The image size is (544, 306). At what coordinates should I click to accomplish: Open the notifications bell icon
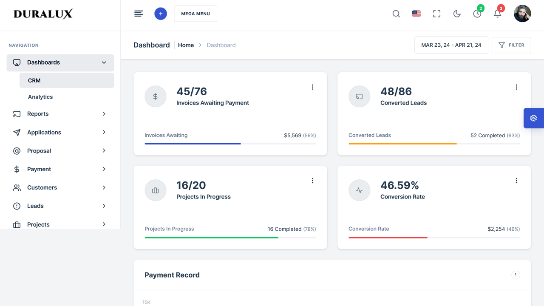pos(497,14)
